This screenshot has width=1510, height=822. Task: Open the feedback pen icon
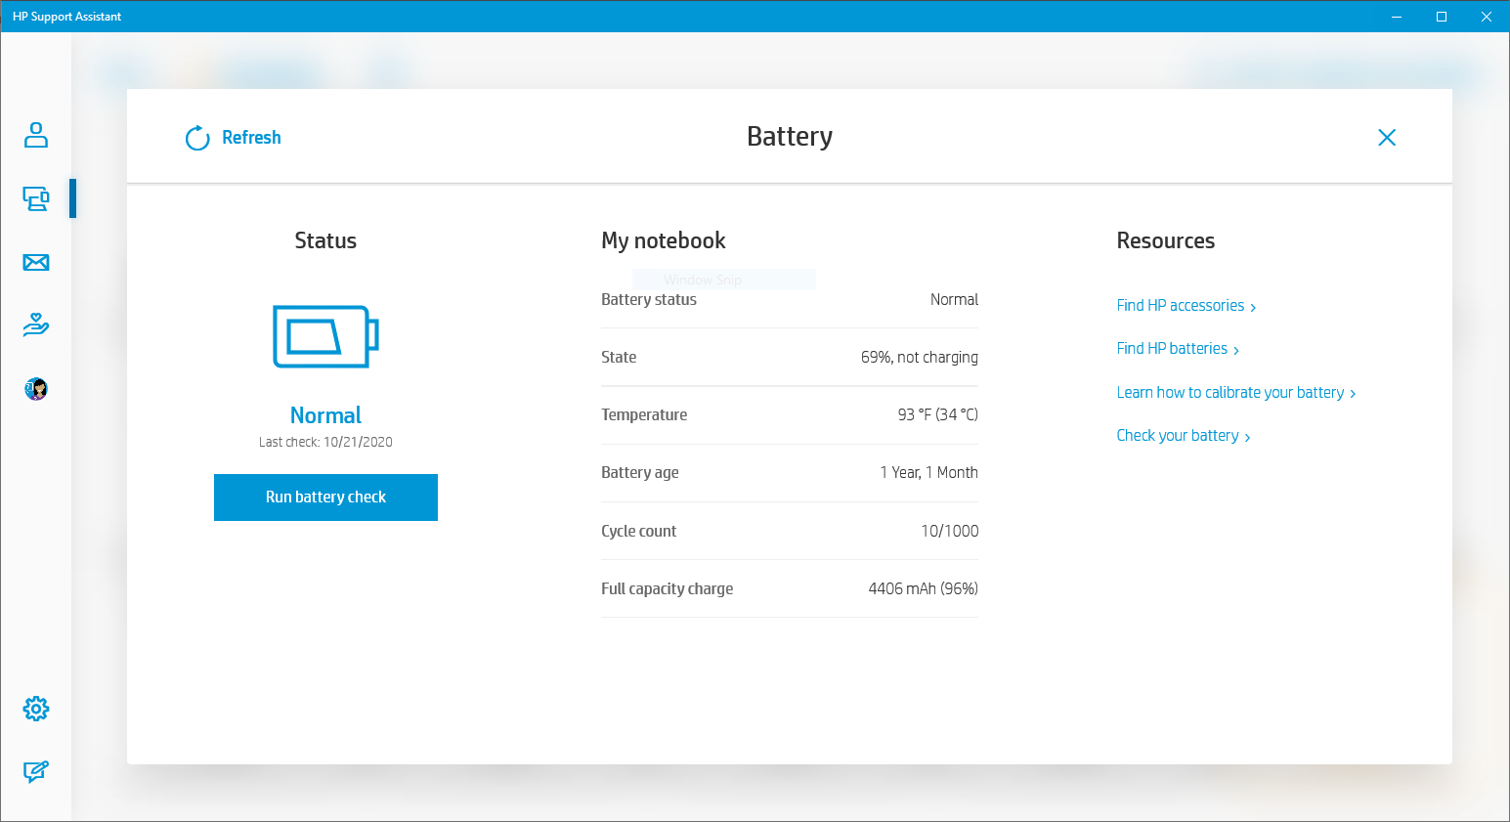(x=36, y=772)
